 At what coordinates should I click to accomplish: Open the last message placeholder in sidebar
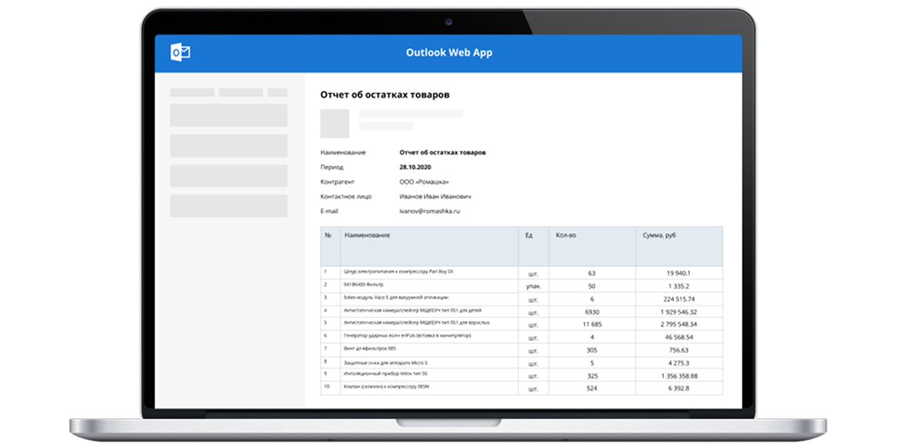coord(228,206)
